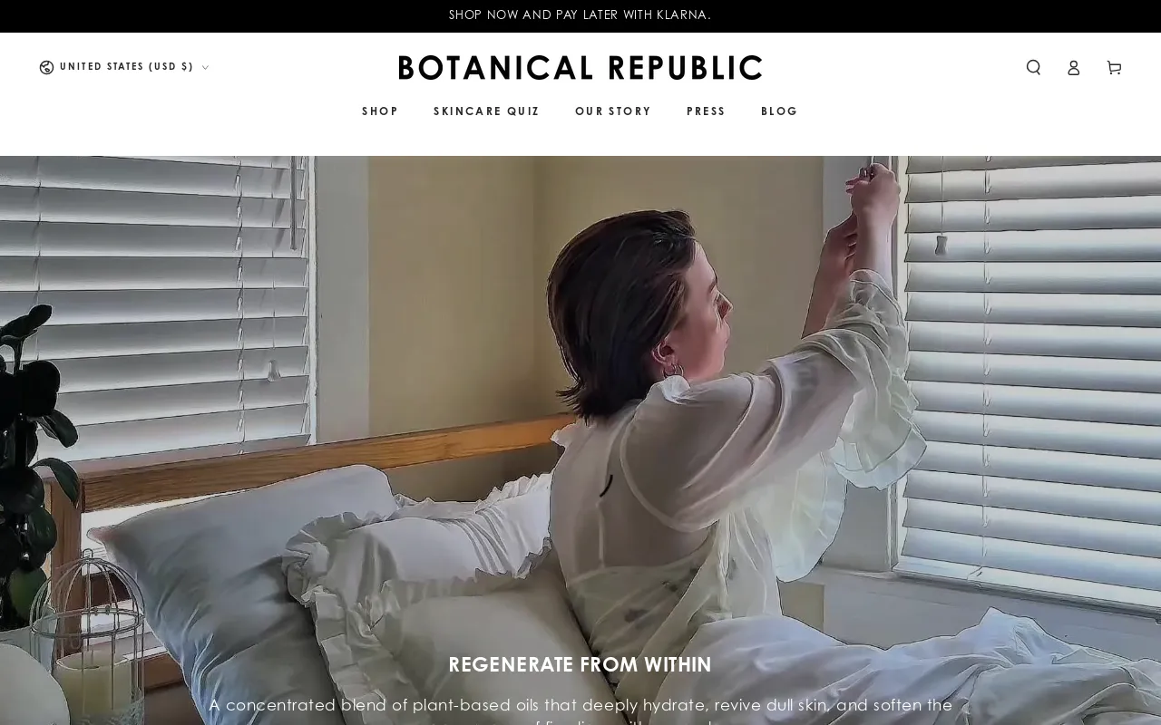This screenshot has height=725, width=1161.
Task: Click the Regenerate From Within heading
Action: [580, 664]
